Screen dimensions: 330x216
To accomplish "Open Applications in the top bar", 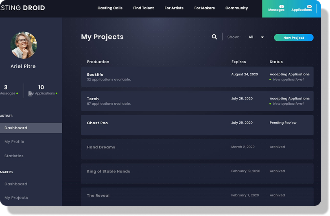I will click(302, 9).
